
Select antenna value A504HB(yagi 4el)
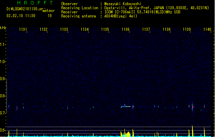pyautogui.click(x=121, y=16)
